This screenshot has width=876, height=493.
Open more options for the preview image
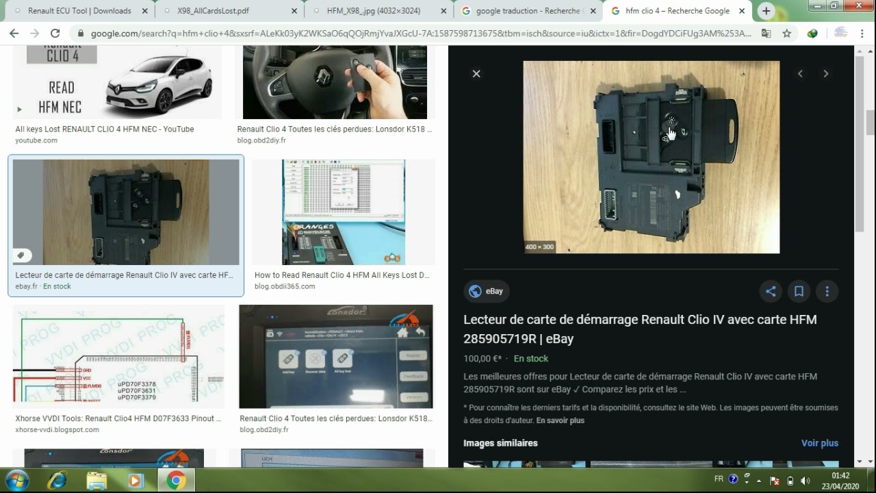[827, 292]
